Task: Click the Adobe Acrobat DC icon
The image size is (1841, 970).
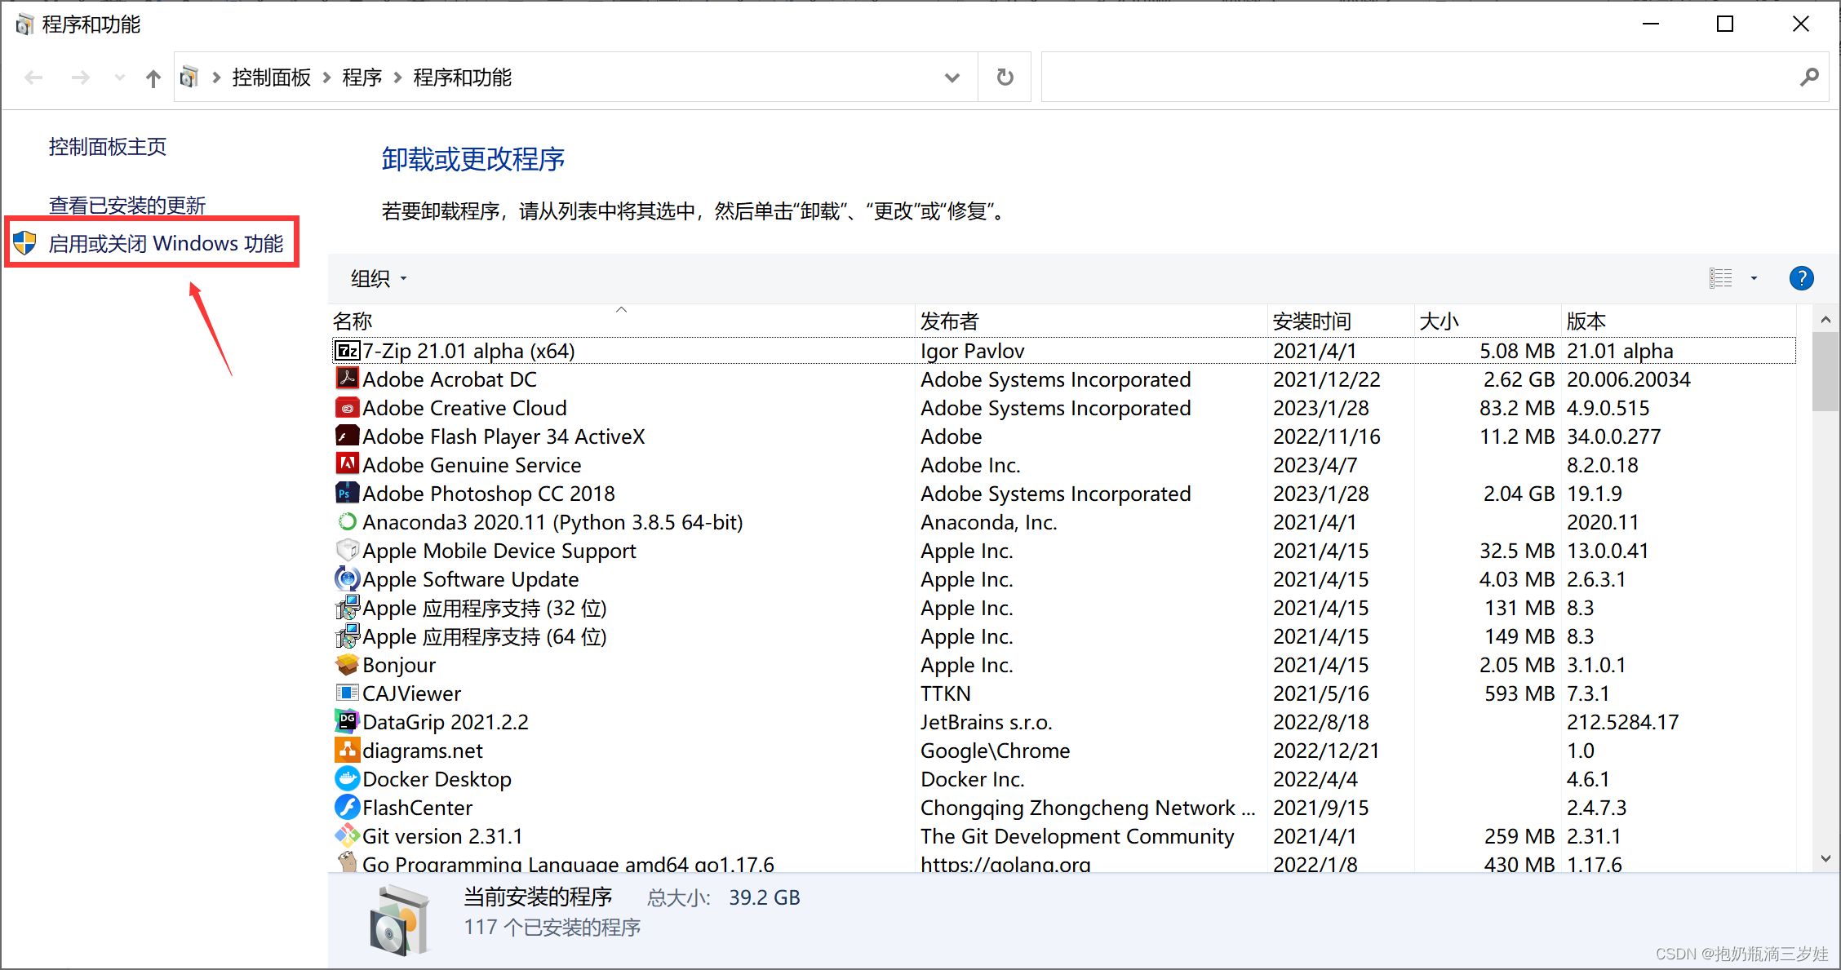Action: (348, 379)
